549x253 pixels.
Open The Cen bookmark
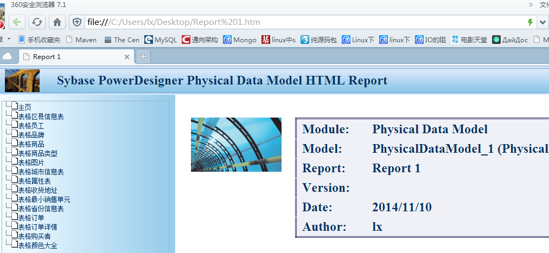pyautogui.click(x=122, y=40)
